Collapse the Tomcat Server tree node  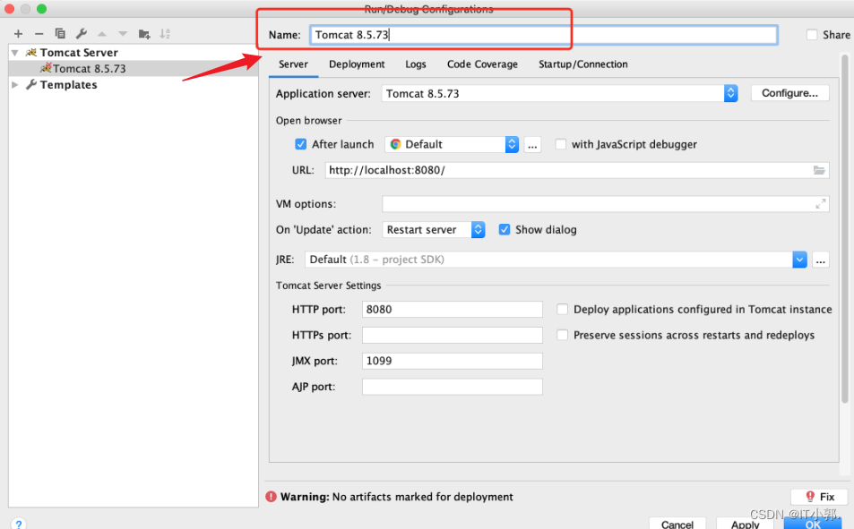pos(15,53)
